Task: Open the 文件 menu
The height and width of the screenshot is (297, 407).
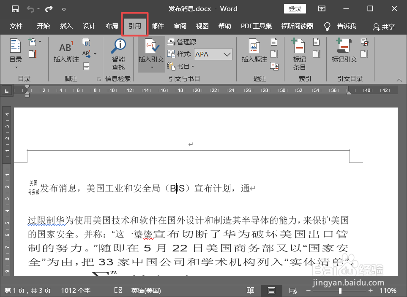Action: point(16,26)
